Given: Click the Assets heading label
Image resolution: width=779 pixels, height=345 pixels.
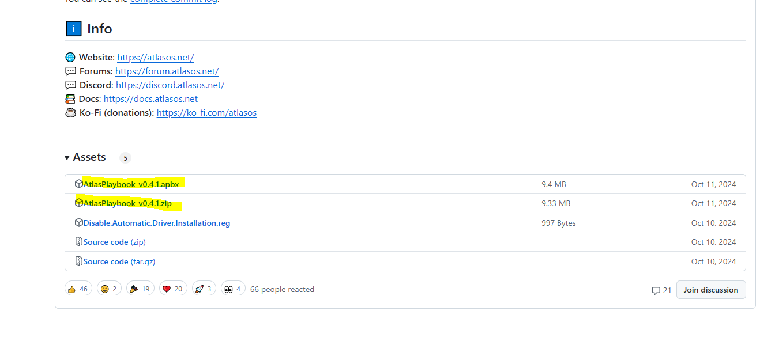Looking at the screenshot, I should [89, 157].
